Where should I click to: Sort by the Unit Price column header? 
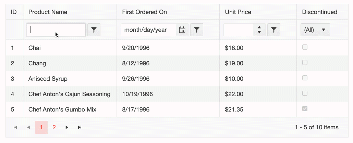click(x=238, y=12)
